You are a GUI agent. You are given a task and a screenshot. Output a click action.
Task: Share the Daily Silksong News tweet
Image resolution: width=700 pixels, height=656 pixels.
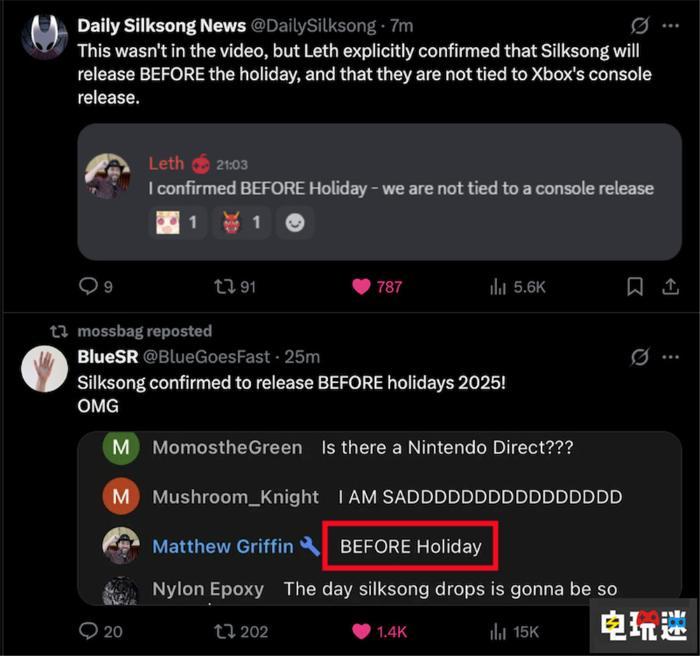(x=670, y=286)
